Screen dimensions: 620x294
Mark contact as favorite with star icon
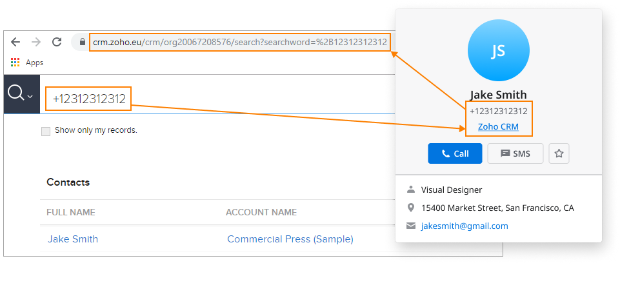pyautogui.click(x=559, y=153)
